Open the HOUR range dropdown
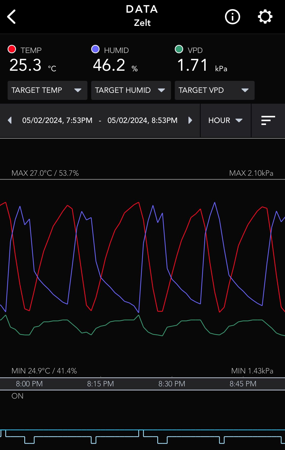This screenshot has width=285, height=450. 225,120
